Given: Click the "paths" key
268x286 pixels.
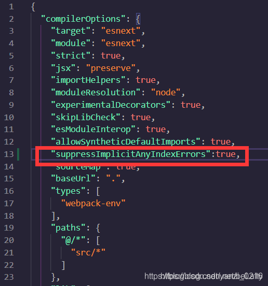Looking at the screenshot, I should pyautogui.click(x=68, y=228).
